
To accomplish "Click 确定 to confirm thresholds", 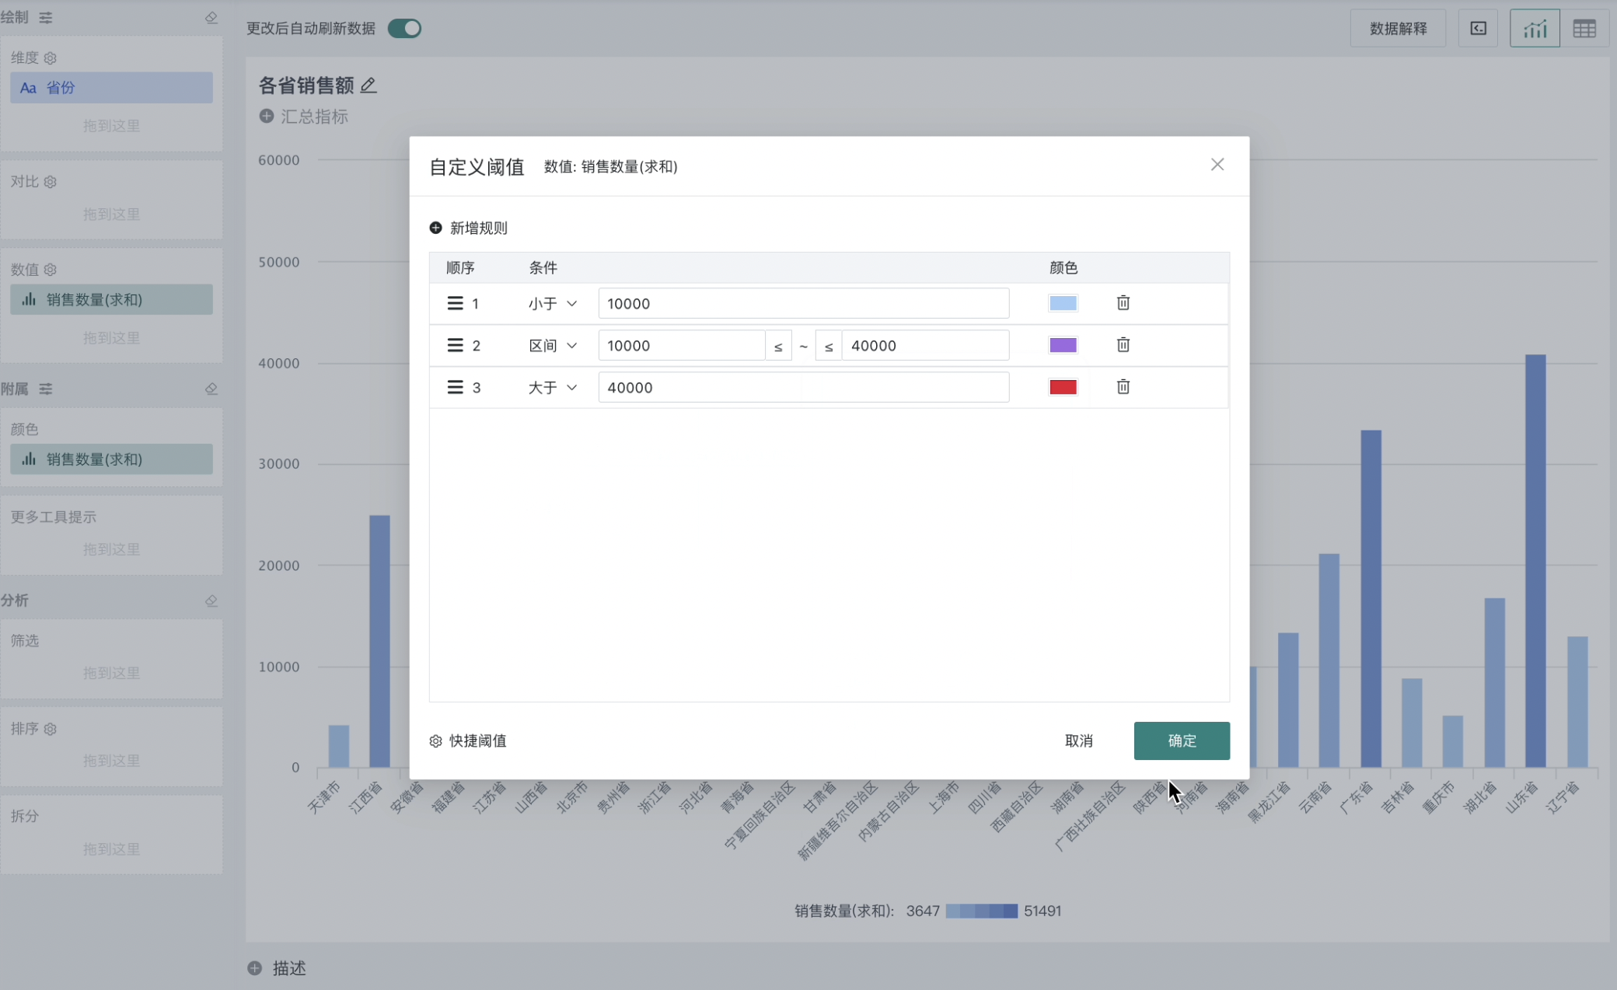I will point(1181,741).
